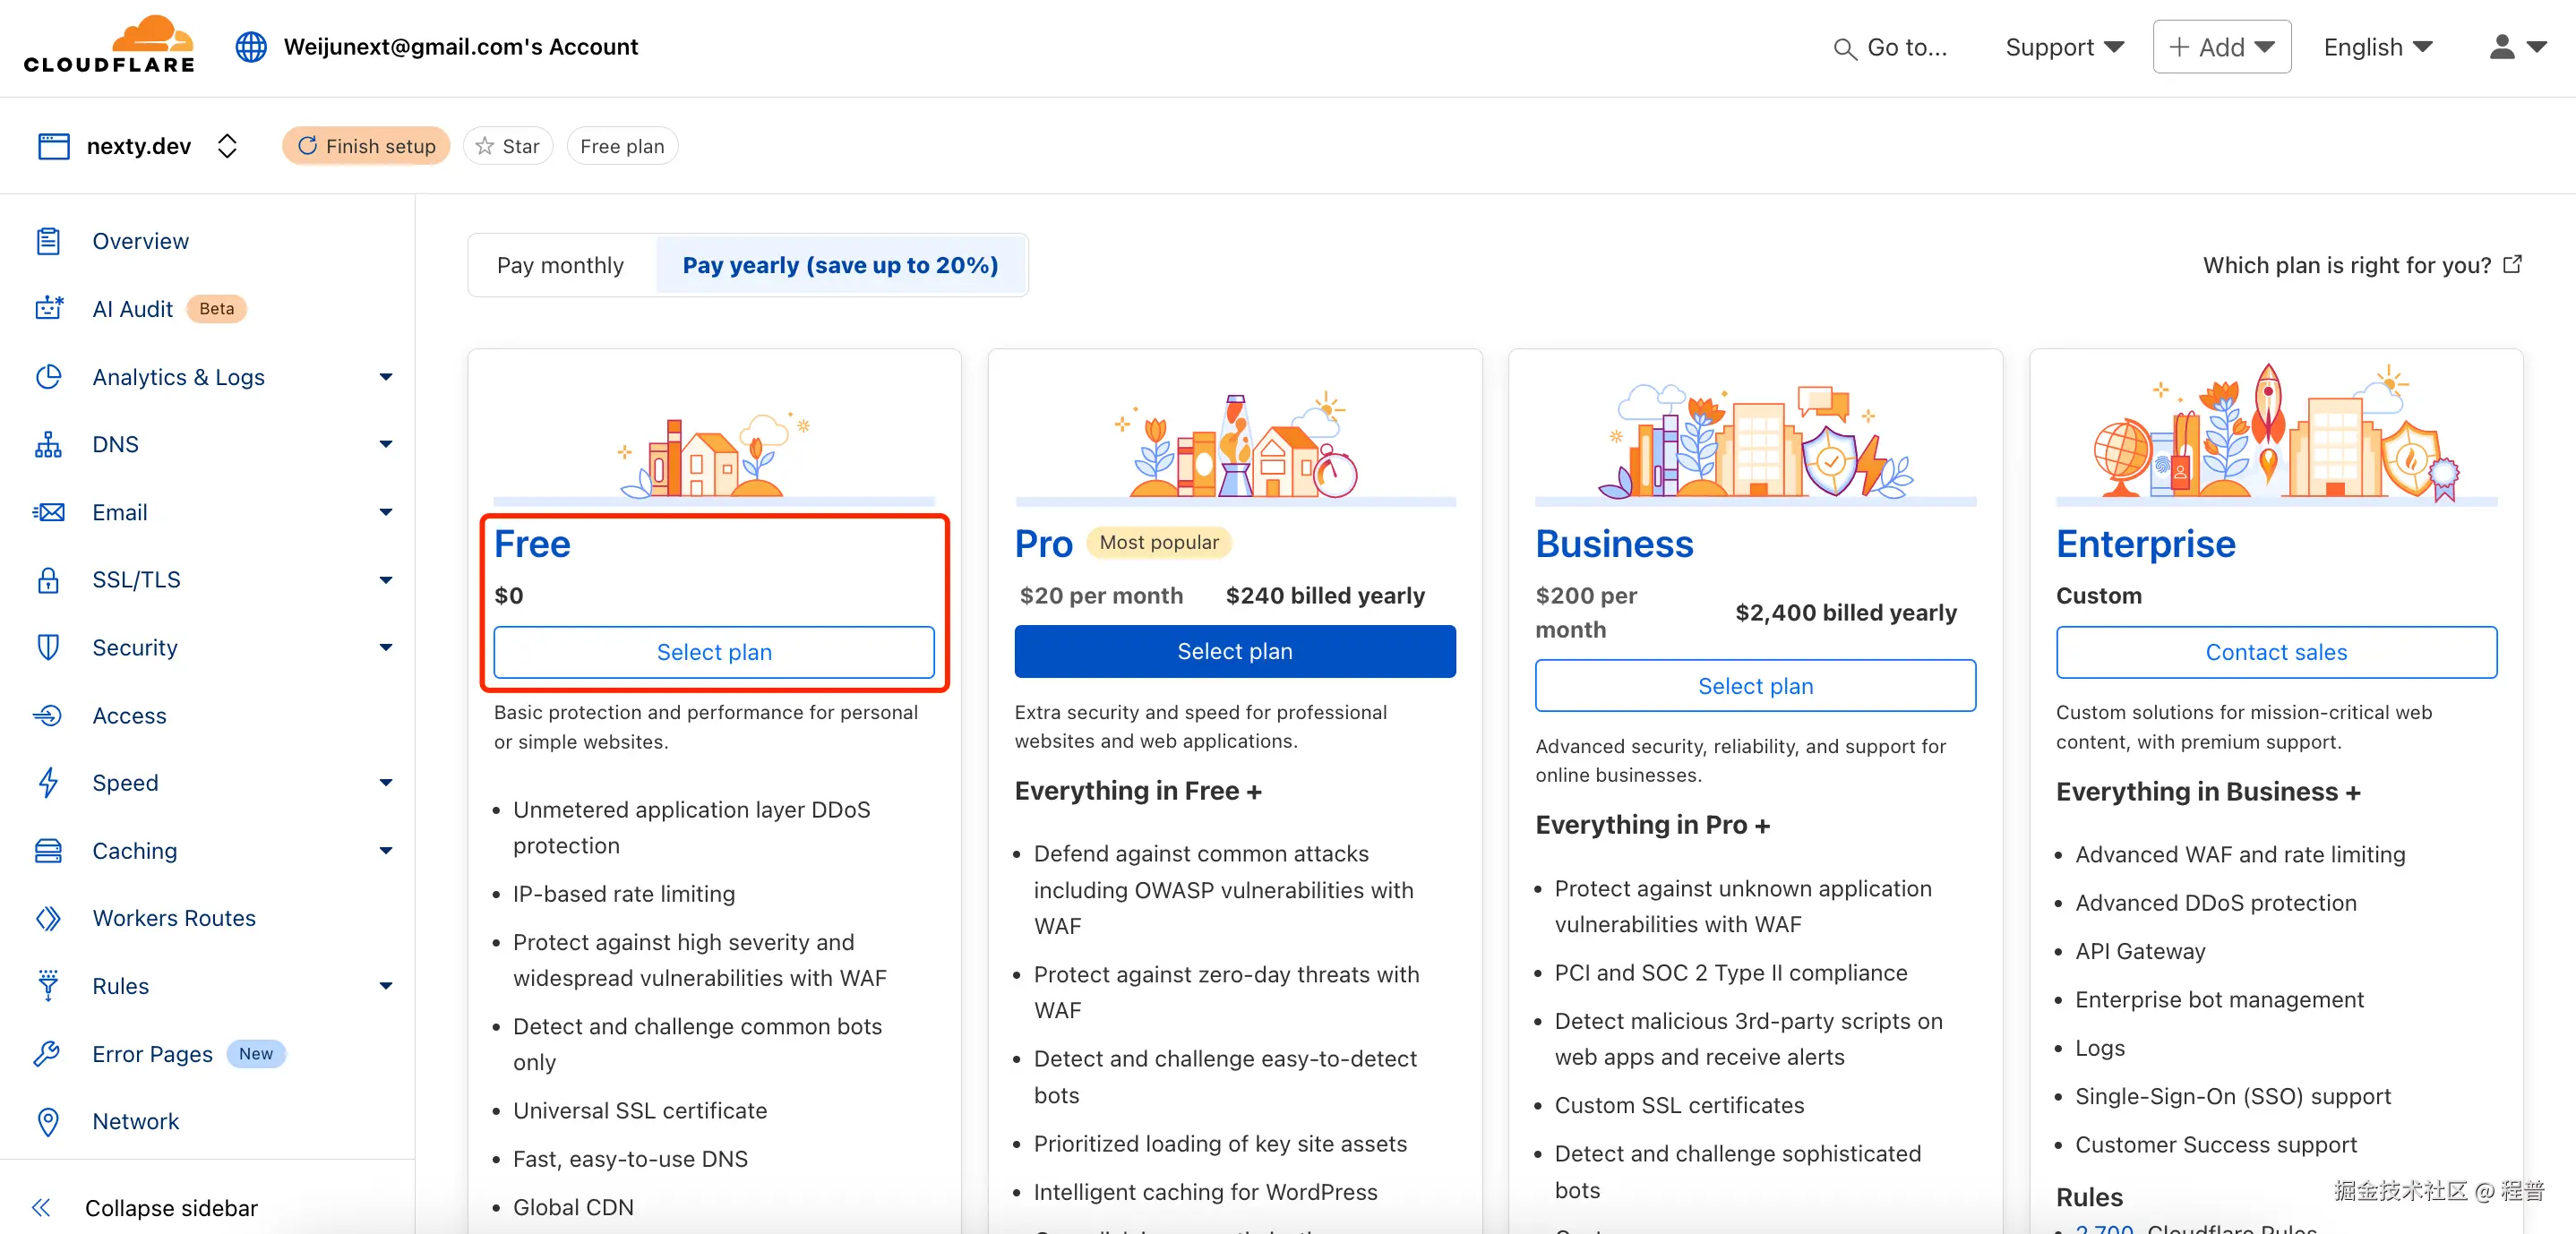Click the Go to... search field

click(x=1890, y=47)
